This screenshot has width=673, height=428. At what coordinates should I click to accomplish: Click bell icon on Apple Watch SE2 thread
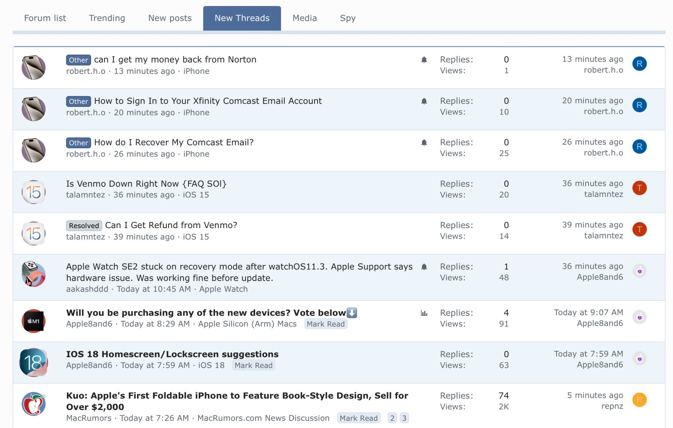(x=424, y=267)
